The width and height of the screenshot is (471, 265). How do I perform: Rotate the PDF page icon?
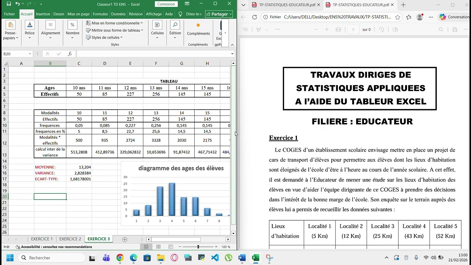pos(382,29)
